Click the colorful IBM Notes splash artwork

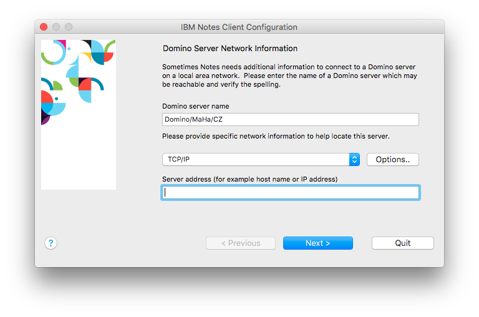pos(79,115)
